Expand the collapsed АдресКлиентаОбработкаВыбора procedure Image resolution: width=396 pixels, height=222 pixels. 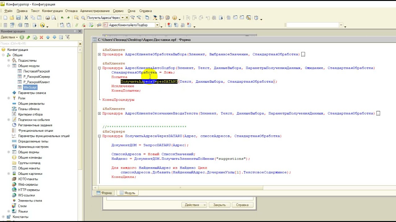pyautogui.click(x=99, y=54)
